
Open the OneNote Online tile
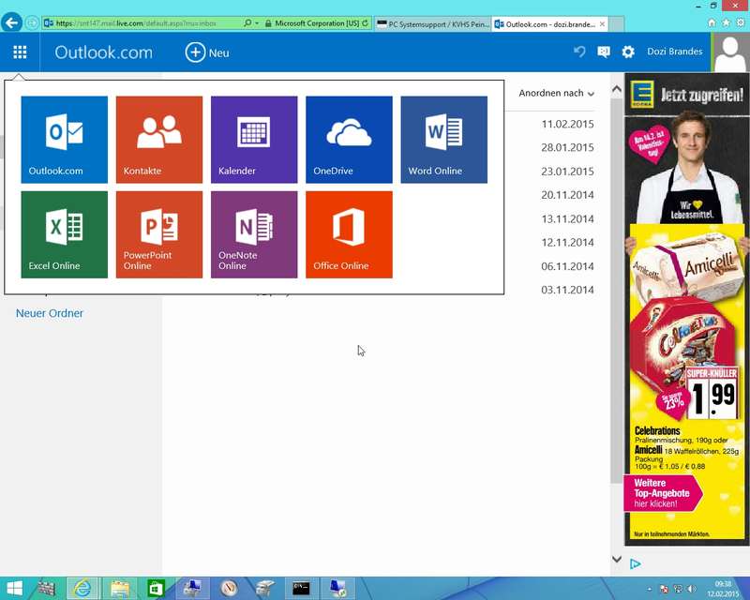254,234
